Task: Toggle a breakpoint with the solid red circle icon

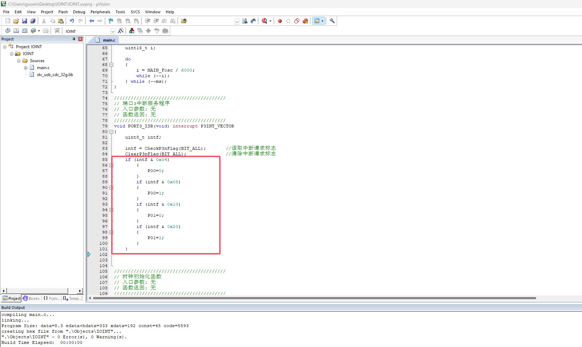Action: click(280, 21)
